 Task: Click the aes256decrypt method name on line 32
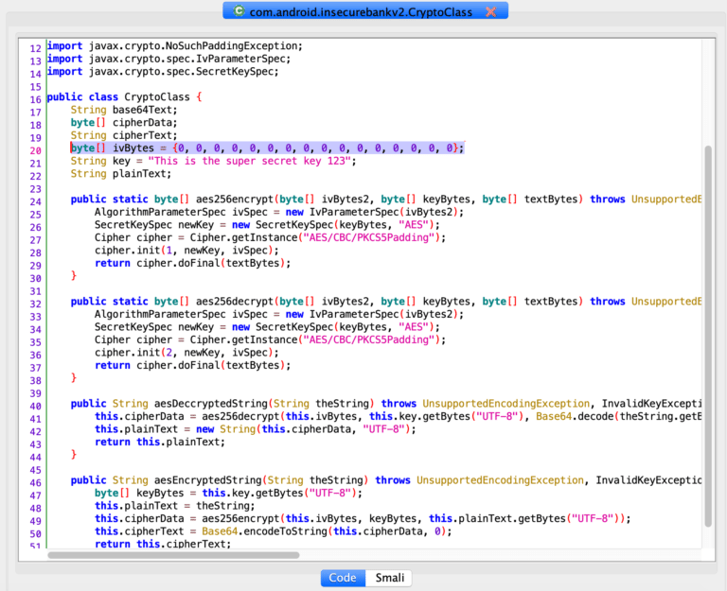coord(235,302)
